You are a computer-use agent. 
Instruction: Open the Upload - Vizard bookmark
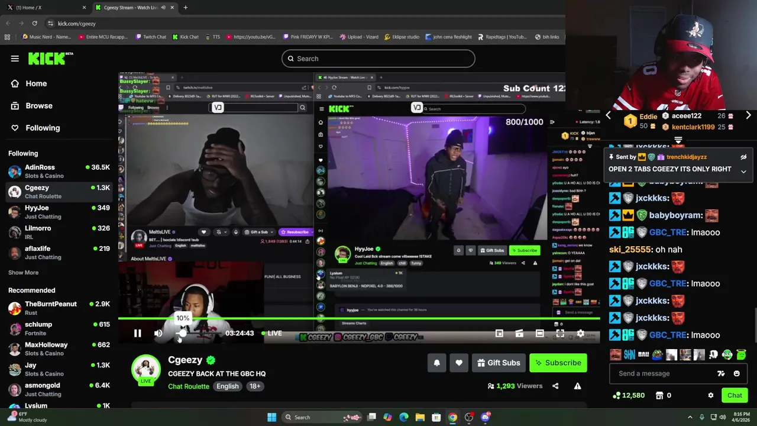359,37
